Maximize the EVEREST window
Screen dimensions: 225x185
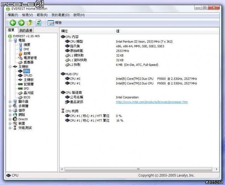[x=205, y=7]
